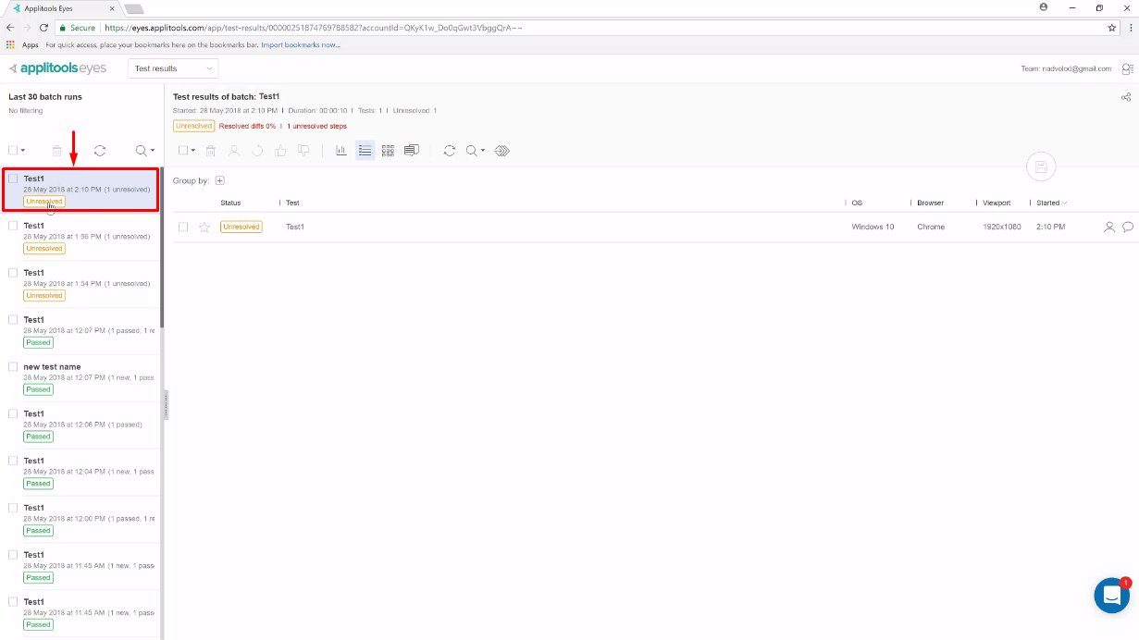This screenshot has width=1139, height=640.
Task: Click the round save floppy button
Action: [x=1041, y=166]
